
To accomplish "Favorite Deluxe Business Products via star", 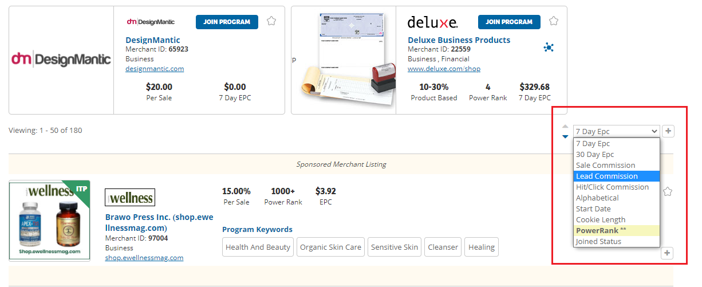I will [x=554, y=21].
